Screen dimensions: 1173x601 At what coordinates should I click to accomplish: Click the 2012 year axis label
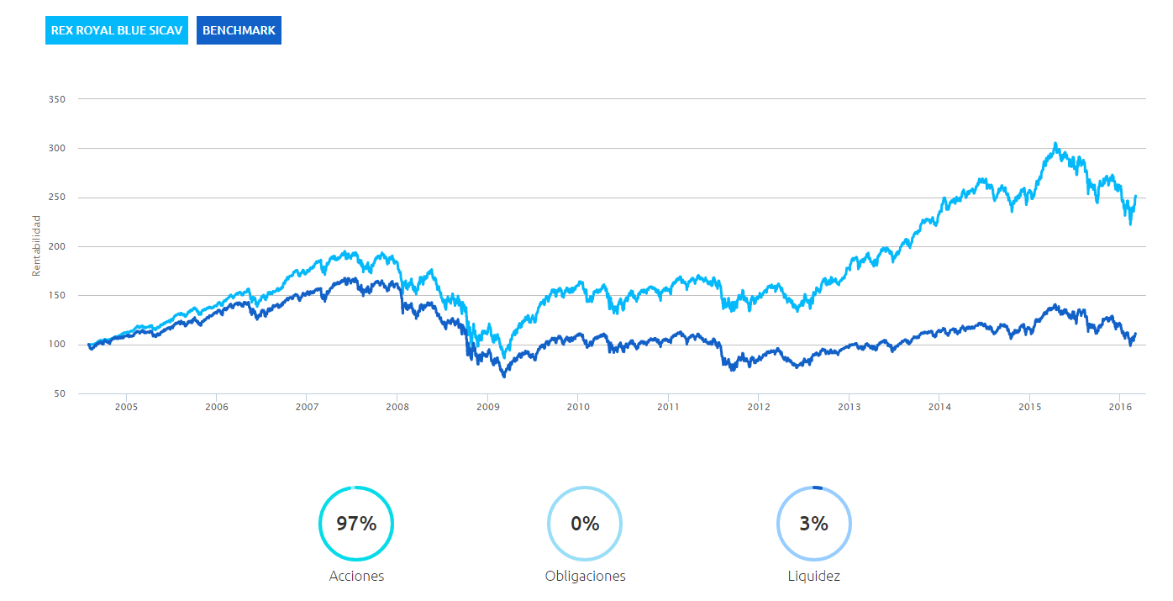[x=759, y=408]
